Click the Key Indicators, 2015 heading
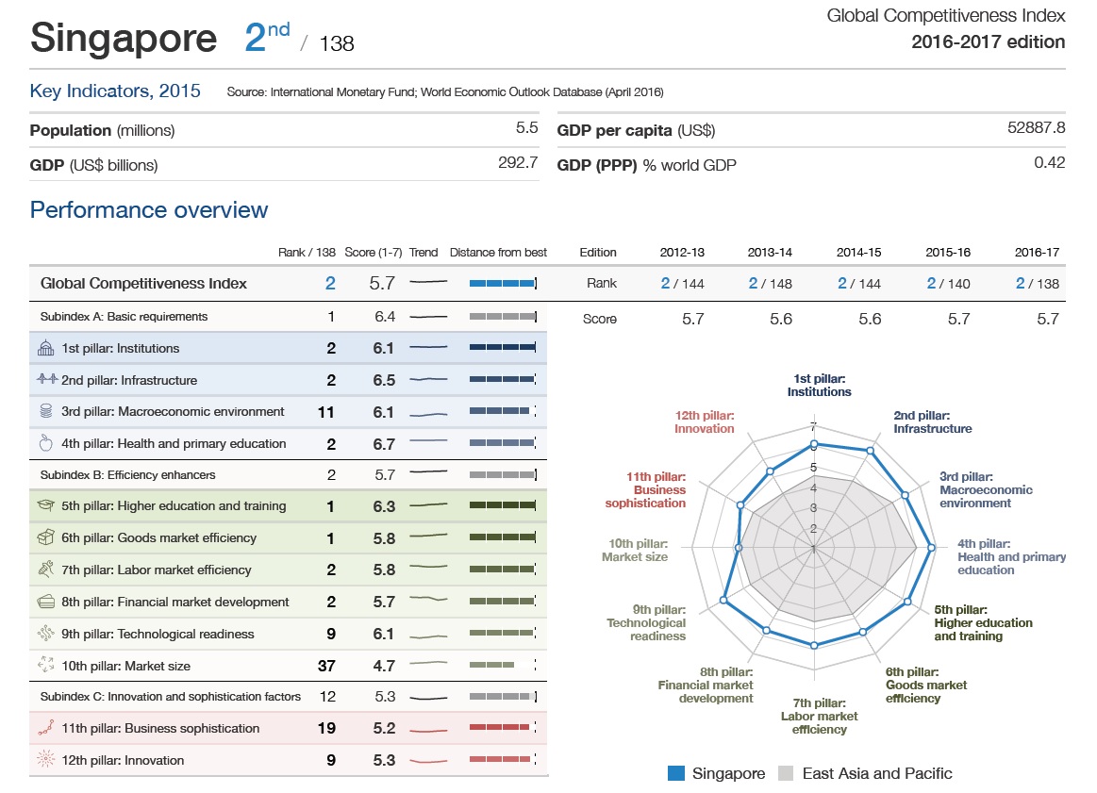The image size is (1097, 793). coord(115,91)
